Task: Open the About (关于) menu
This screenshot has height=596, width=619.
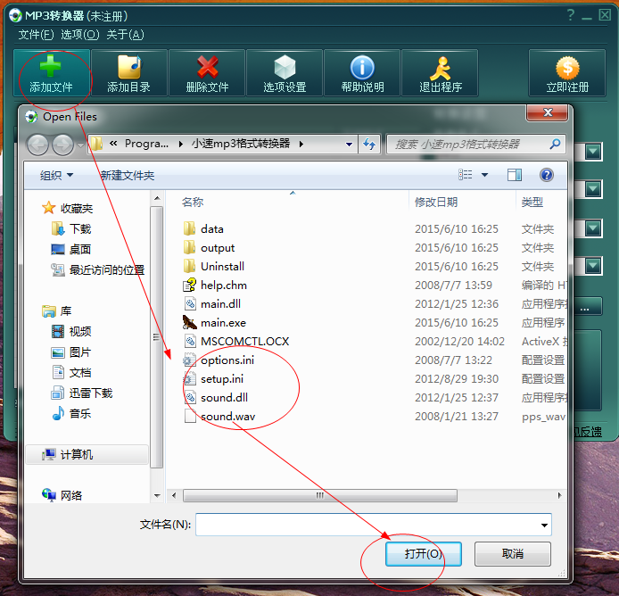Action: pos(125,35)
